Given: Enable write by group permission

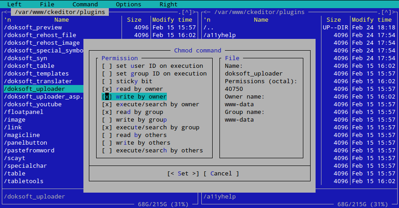Looking at the screenshot, I should click(x=107, y=120).
